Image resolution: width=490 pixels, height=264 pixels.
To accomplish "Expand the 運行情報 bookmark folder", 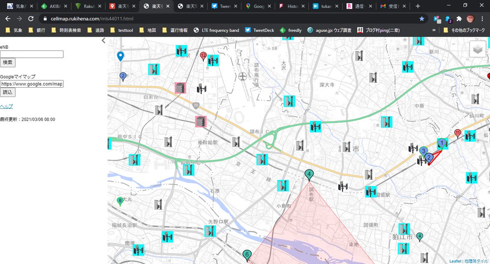I will tap(175, 30).
